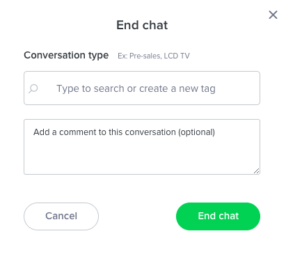This screenshot has width=286, height=261.
Task: Click the search glass beside the tag placeholder
Action: pos(33,88)
